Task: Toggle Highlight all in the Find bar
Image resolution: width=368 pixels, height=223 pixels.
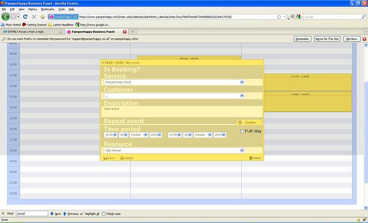Action: click(x=90, y=213)
